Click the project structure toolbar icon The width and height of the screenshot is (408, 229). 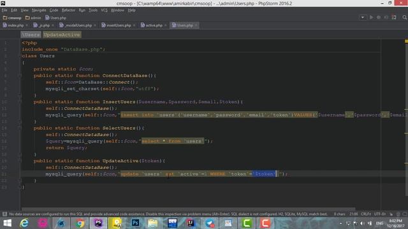coord(394,17)
